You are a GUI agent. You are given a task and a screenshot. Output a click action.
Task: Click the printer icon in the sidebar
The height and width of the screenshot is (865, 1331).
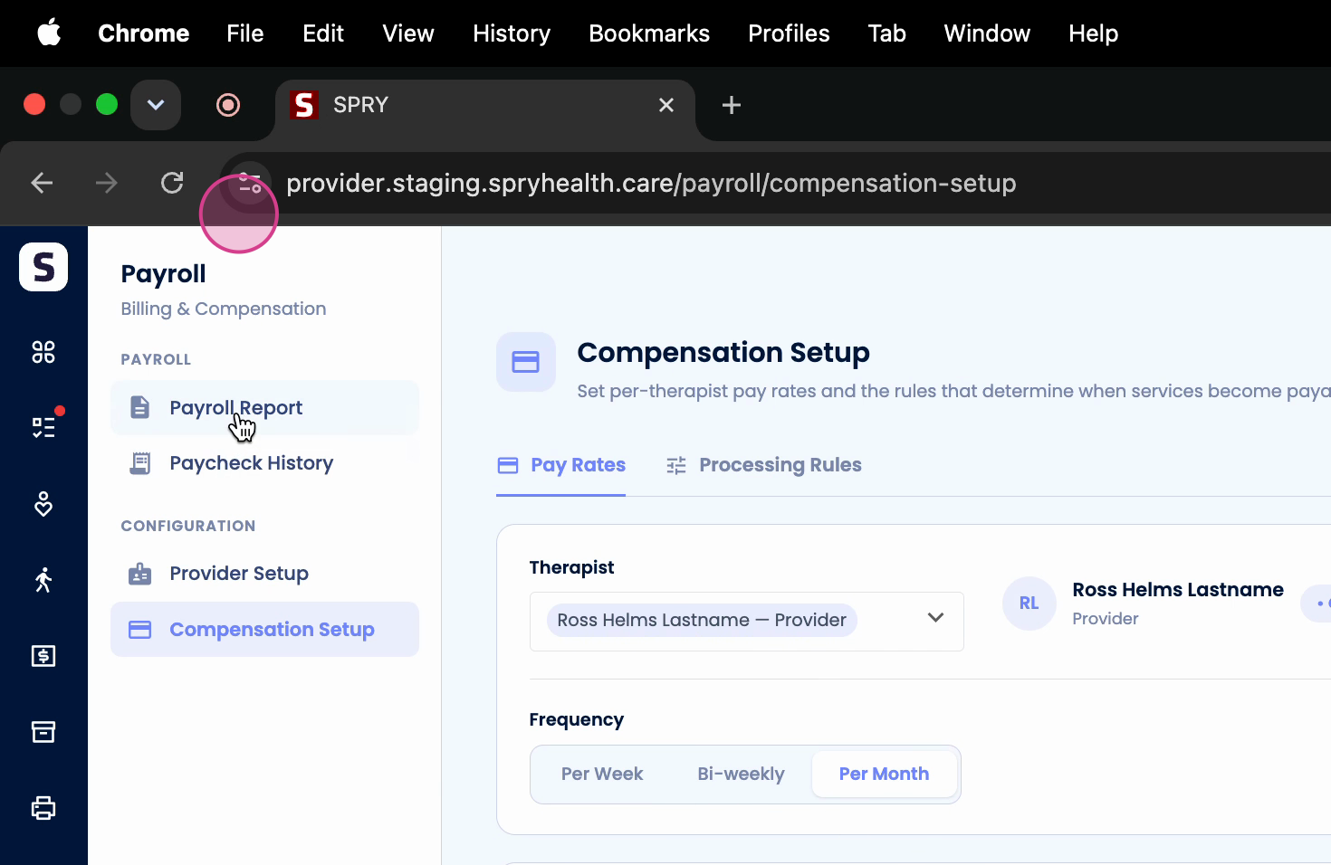tap(43, 808)
